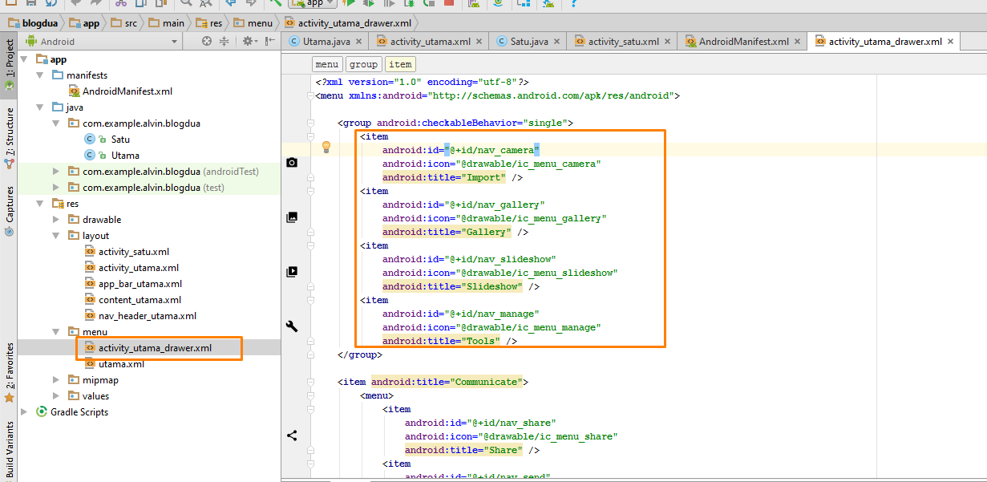Screen dimensions: 987x482
Task: Expand the mipmap folder
Action: [x=56, y=380]
